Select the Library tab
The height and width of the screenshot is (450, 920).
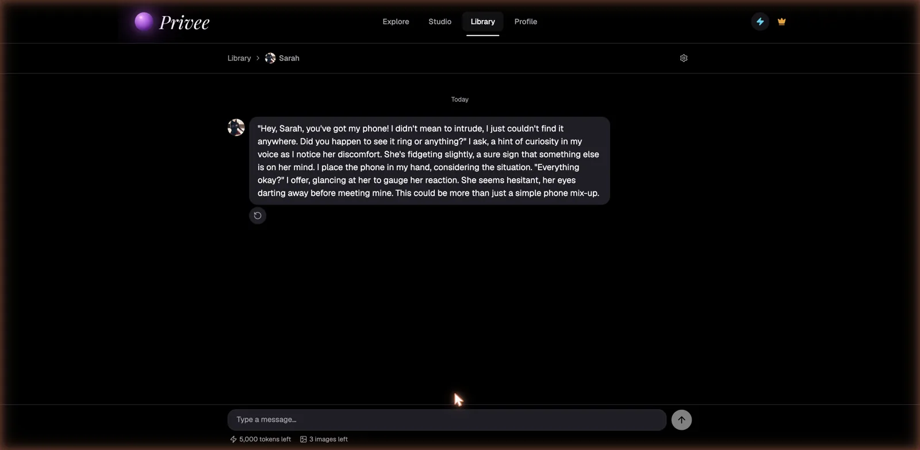pos(482,21)
